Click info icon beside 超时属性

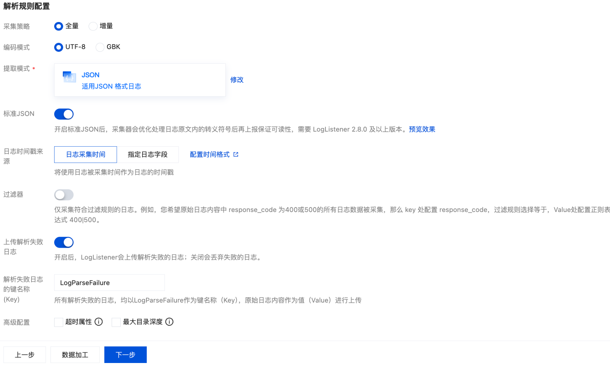[x=99, y=322]
